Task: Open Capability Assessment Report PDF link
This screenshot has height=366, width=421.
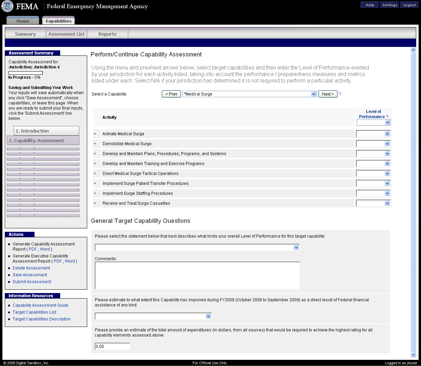Action: click(32, 249)
